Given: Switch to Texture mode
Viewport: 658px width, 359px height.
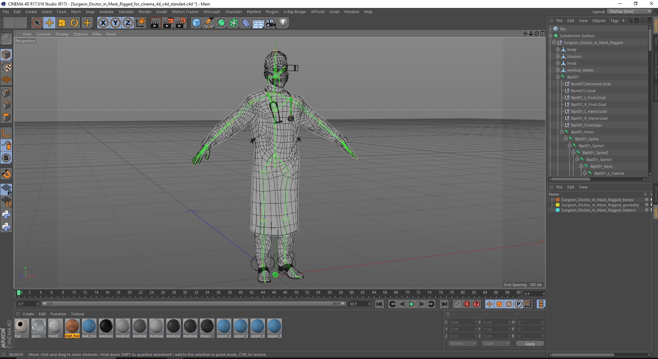Looking at the screenshot, I should click(x=6, y=67).
